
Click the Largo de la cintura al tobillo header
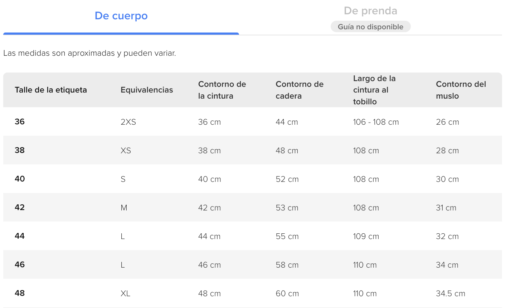374,90
